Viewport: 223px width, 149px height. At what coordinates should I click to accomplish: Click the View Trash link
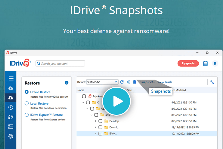(165, 82)
